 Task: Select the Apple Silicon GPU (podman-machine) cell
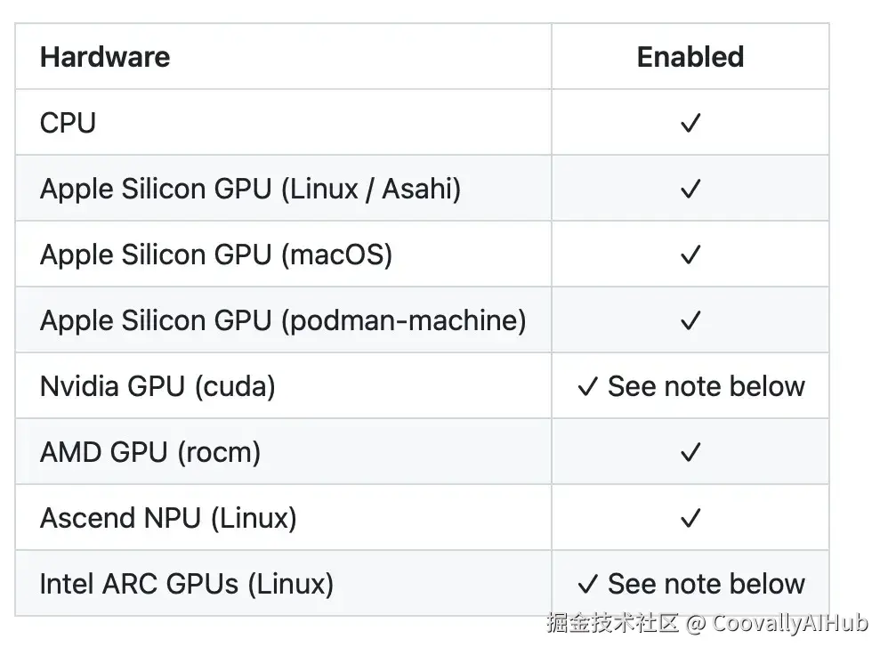[x=283, y=320]
